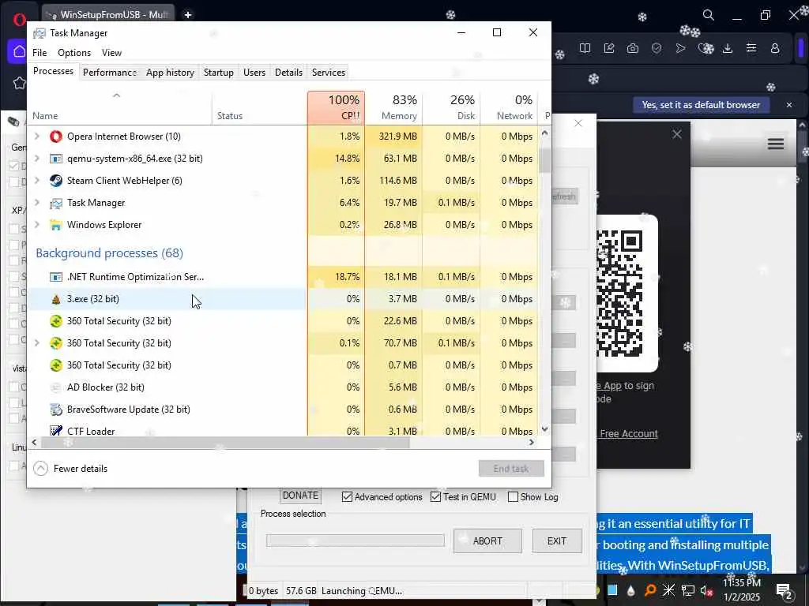Click the Task Manager horizontal scrollbar thumb
809x606 pixels.
click(225, 443)
